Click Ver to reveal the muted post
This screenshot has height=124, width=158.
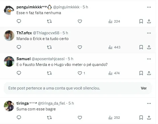tap(144, 88)
